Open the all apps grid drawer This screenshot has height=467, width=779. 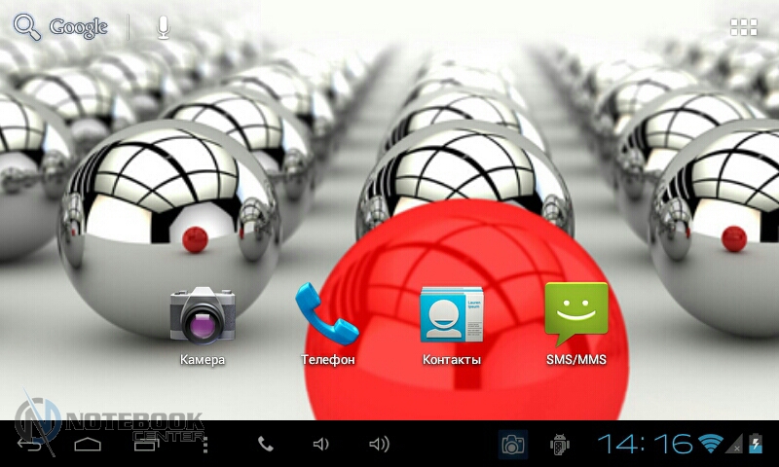pyautogui.click(x=744, y=27)
